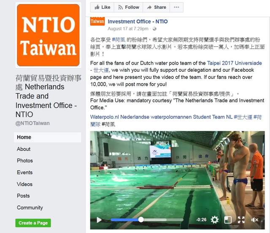This screenshot has height=233, width=270.
Task: Open the Taipei 2017 Universiade link
Action: [235, 63]
